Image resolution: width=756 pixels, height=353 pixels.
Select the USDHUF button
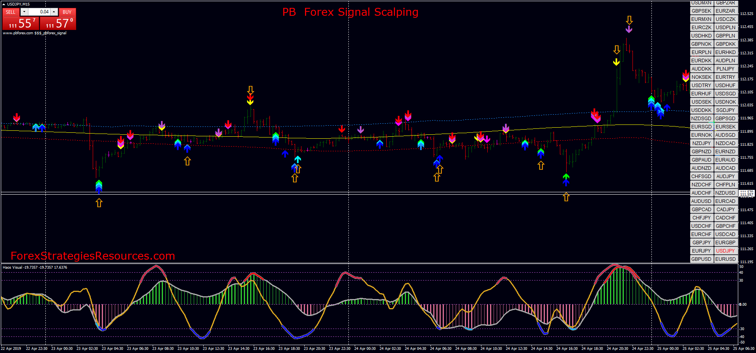point(726,85)
